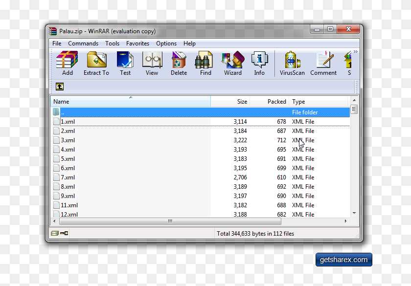This screenshot has width=411, height=286.
Task: Click packed value 691 of 5.xml
Action: [x=281, y=159]
